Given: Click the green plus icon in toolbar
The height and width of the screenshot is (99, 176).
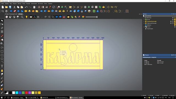Looking at the screenshot, I should click(x=94, y=11).
